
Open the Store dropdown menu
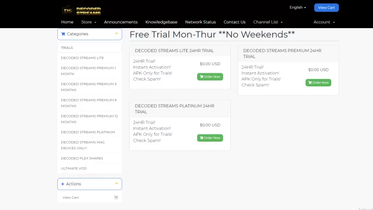(89, 22)
